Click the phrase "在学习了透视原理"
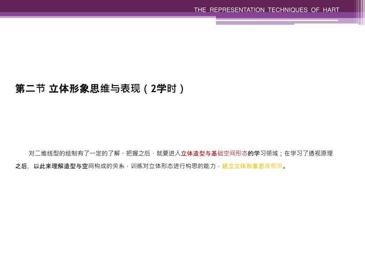Image resolution: width=365 pixels, height=274 pixels. pos(308,153)
